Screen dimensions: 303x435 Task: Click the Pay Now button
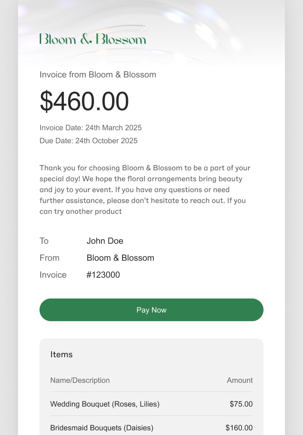(x=151, y=310)
